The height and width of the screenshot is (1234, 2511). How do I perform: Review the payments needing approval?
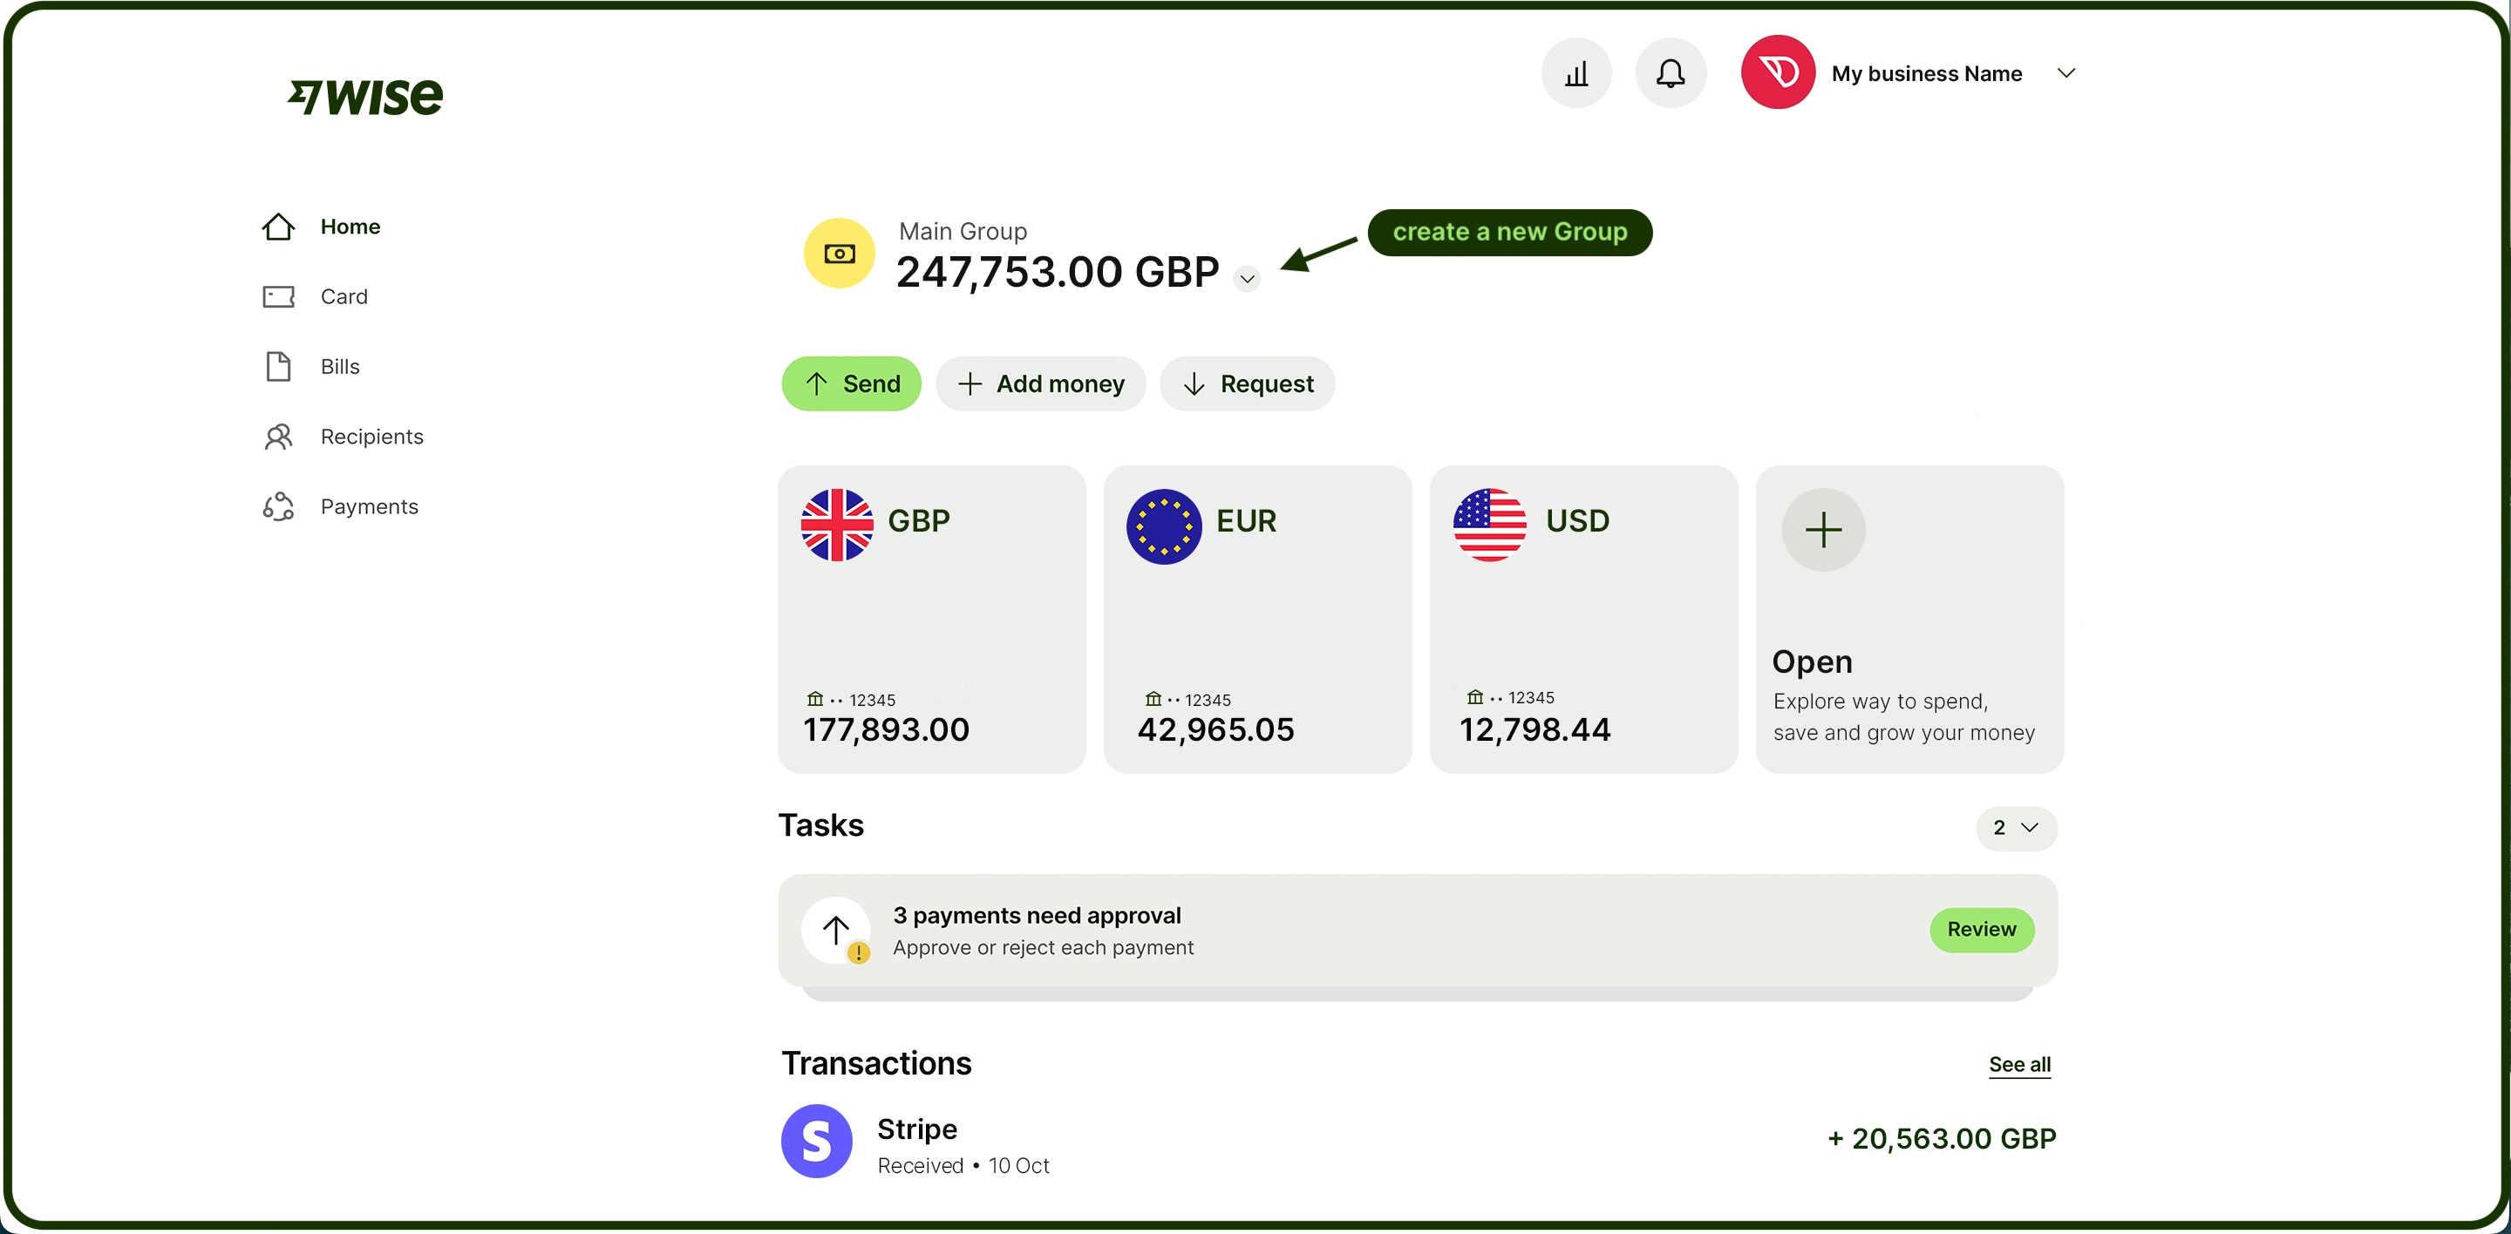point(1981,930)
